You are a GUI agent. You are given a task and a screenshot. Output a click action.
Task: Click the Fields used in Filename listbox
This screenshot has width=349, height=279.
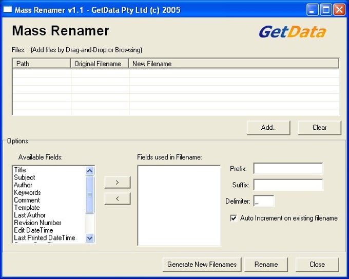click(179, 206)
